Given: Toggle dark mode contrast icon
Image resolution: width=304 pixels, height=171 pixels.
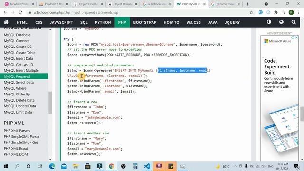Looking at the screenshot, I should [269, 22].
